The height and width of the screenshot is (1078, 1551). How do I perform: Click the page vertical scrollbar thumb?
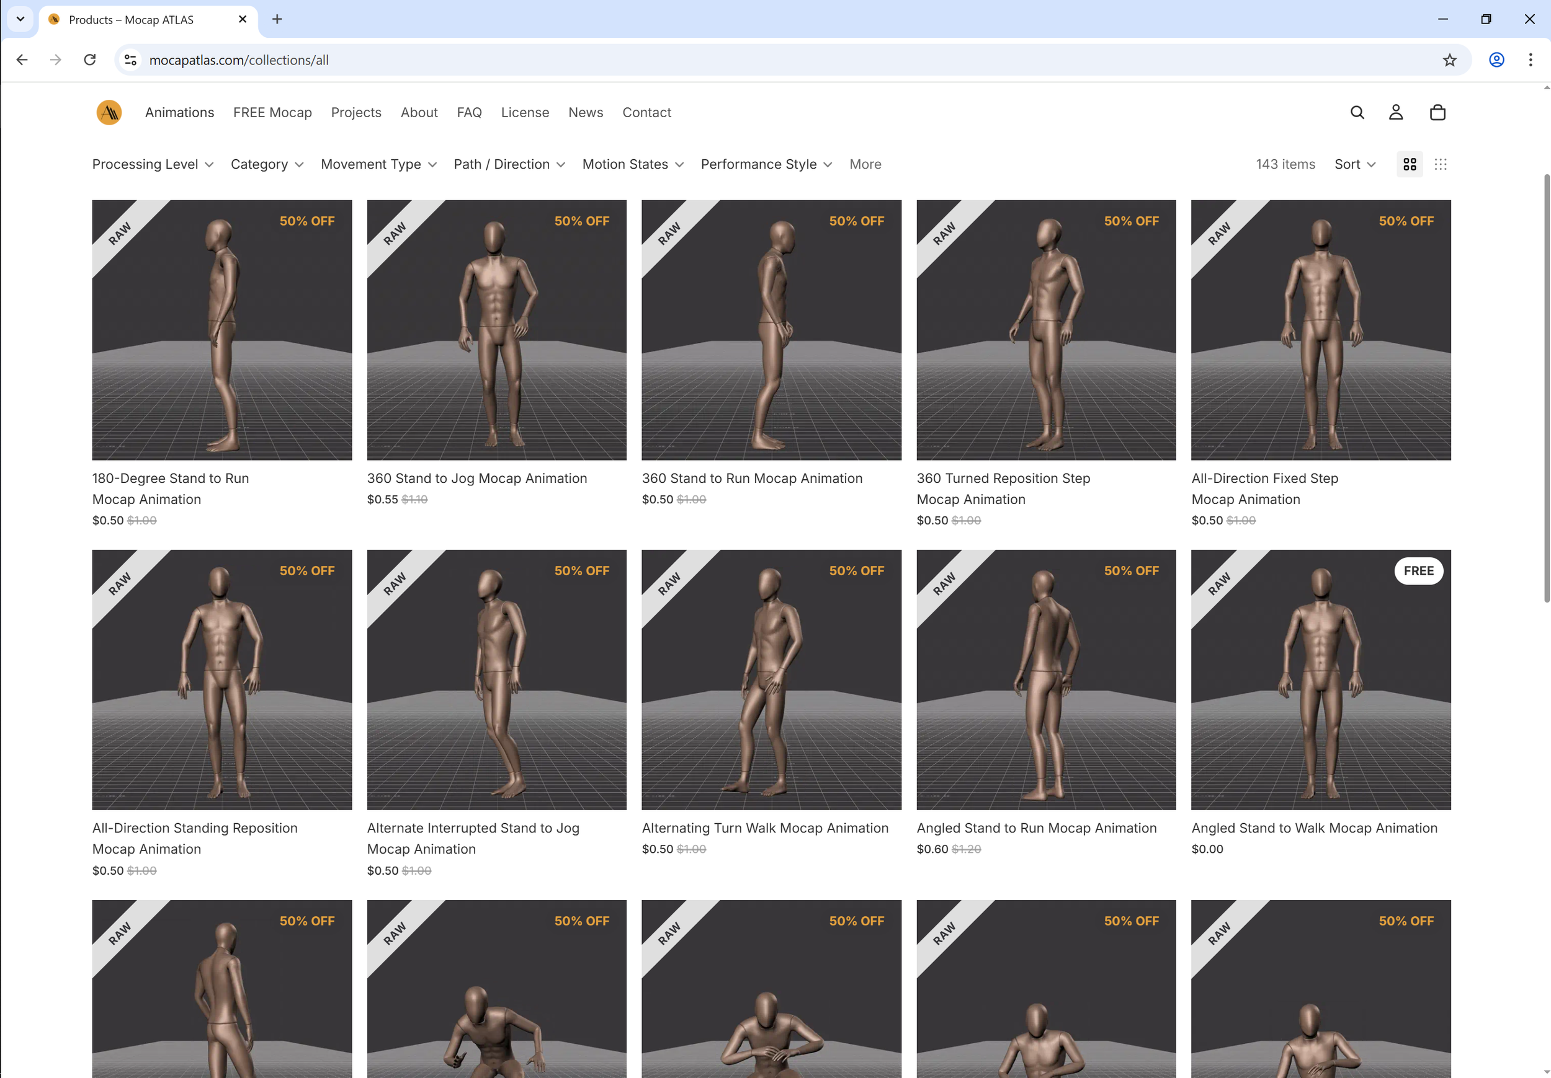pos(1546,388)
